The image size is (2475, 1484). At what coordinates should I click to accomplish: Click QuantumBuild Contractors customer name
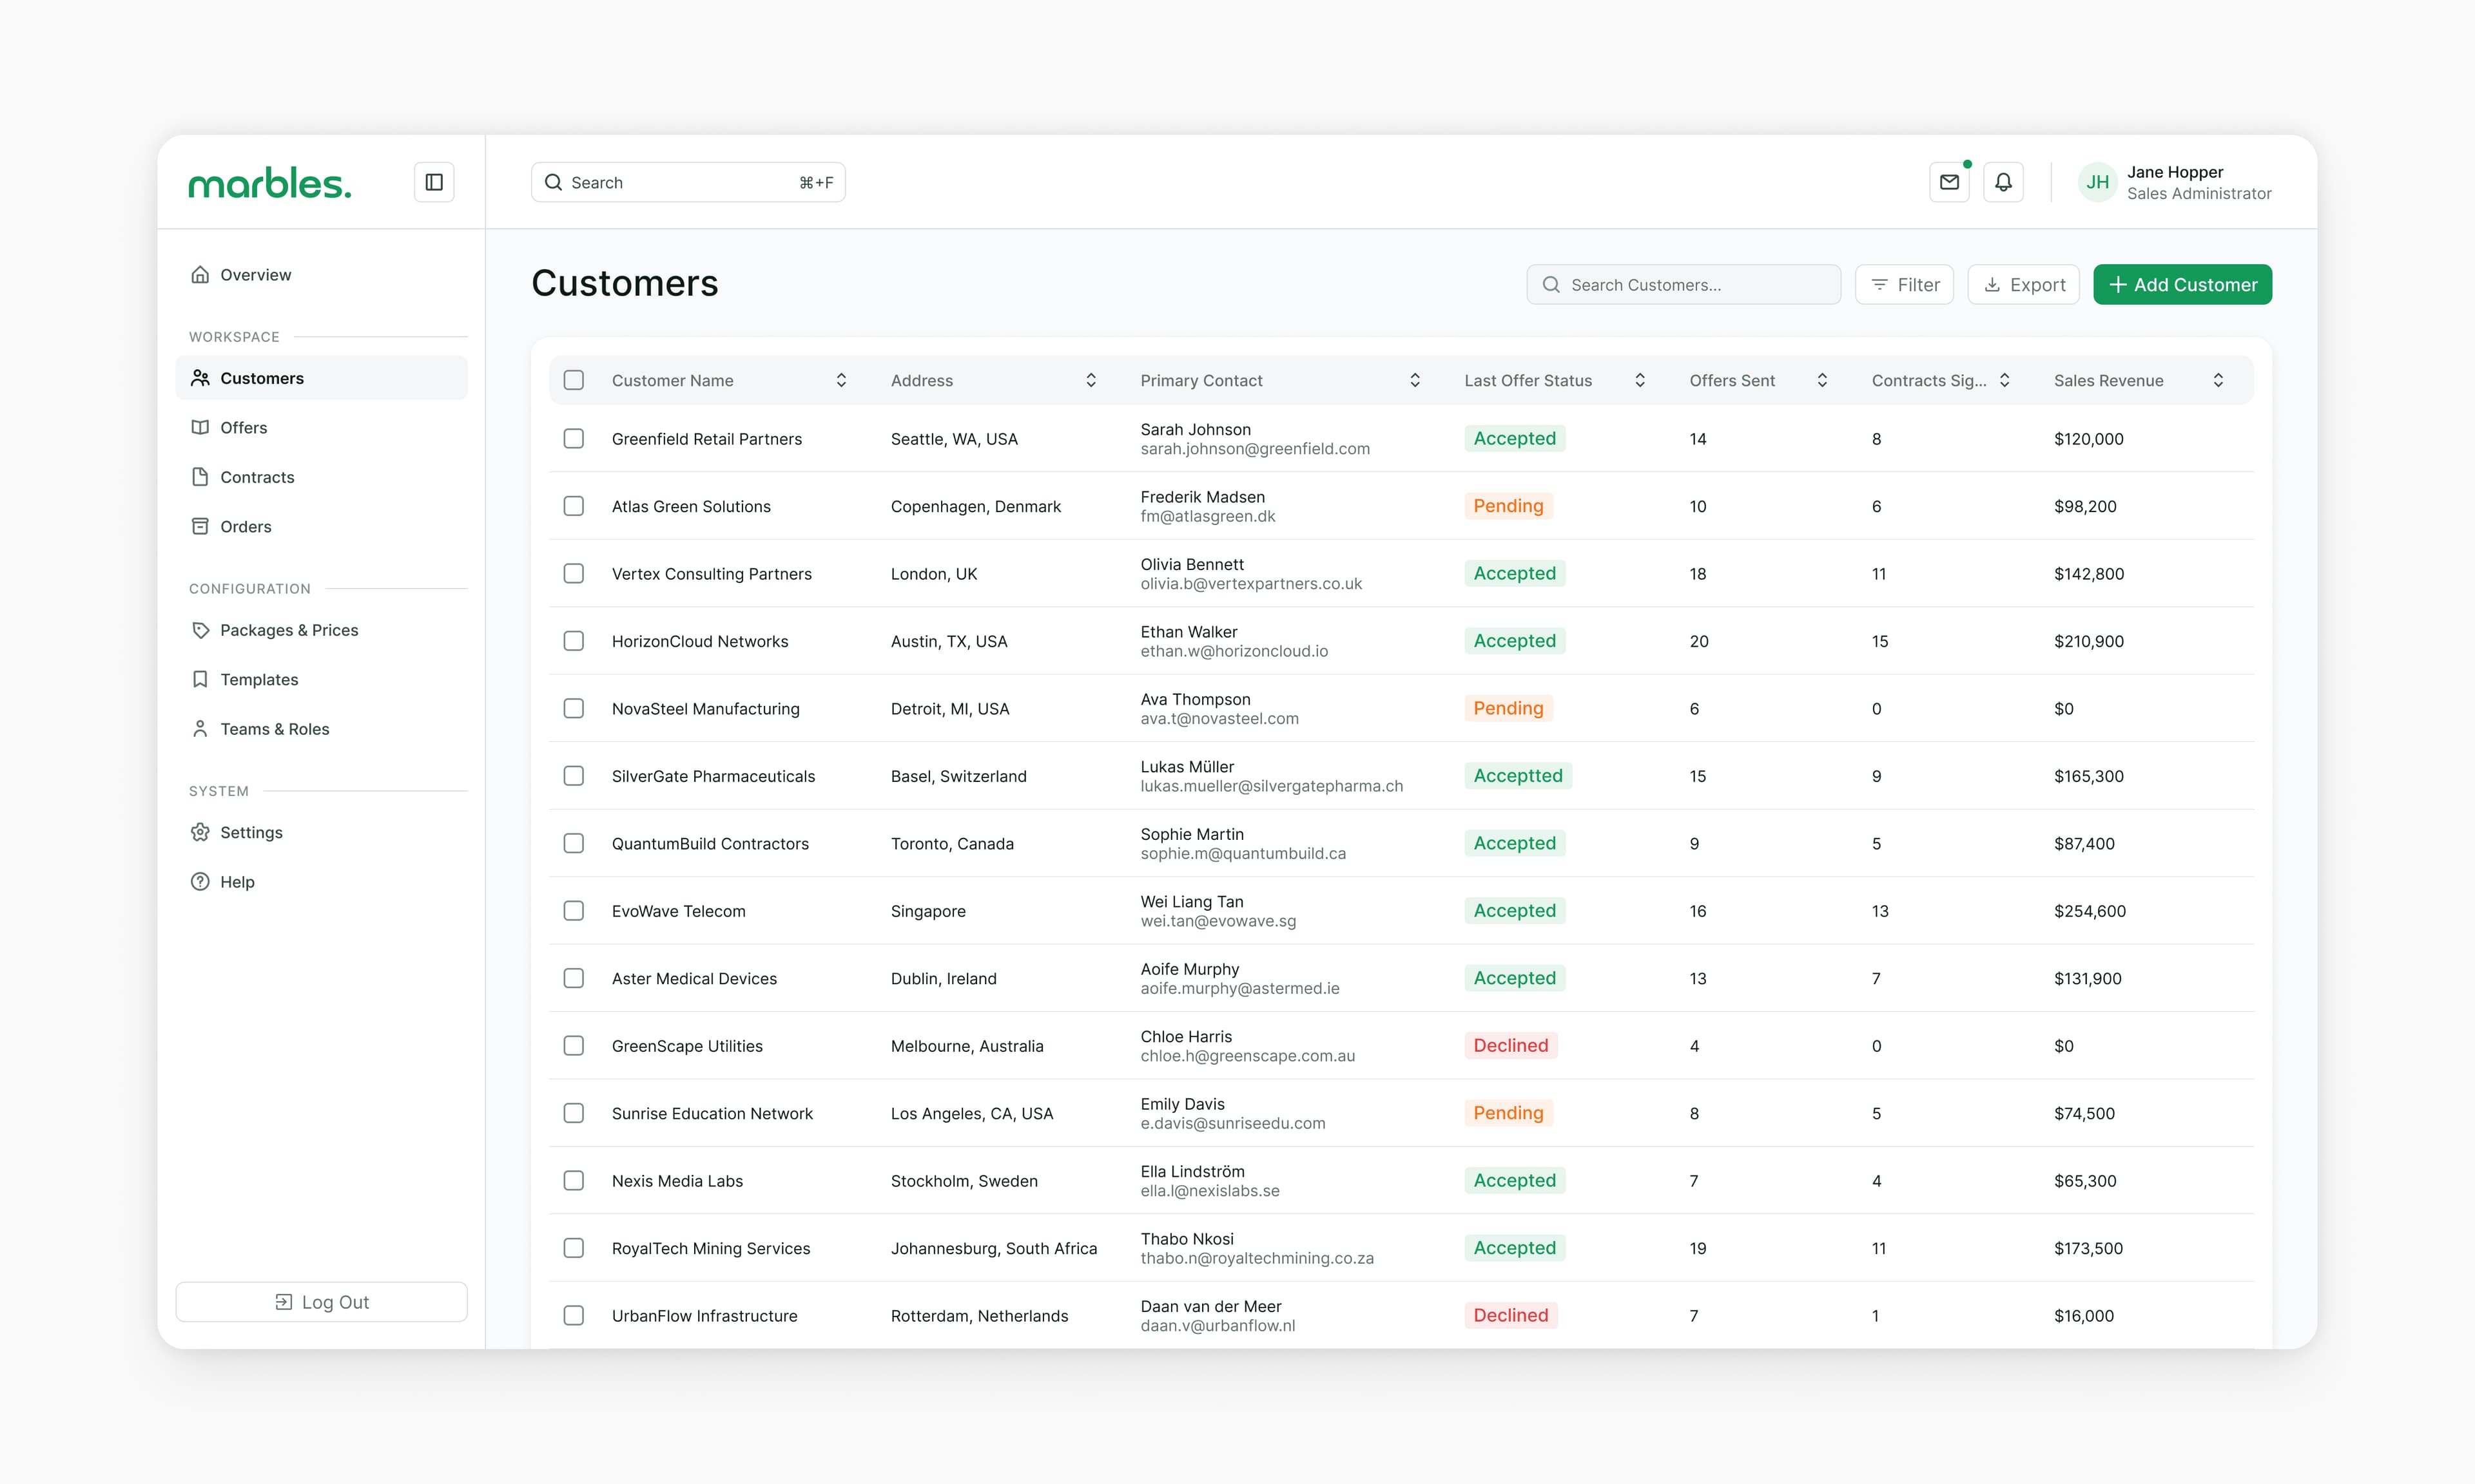click(710, 844)
